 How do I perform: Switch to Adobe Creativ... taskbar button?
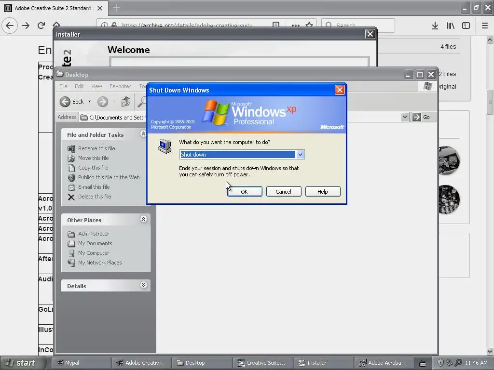(142, 363)
